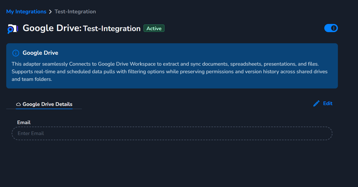The height and width of the screenshot is (187, 358).
Task: Click the Google Drive integration logo icon
Action: (13, 29)
